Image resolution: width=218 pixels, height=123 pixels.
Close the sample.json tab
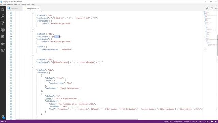point(38,8)
